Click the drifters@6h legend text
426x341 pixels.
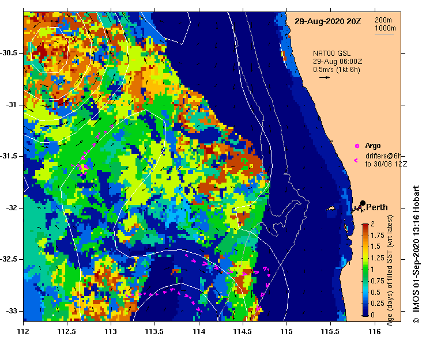(x=383, y=156)
